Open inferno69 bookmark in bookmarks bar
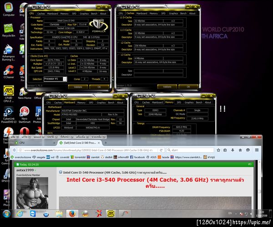 point(121,157)
